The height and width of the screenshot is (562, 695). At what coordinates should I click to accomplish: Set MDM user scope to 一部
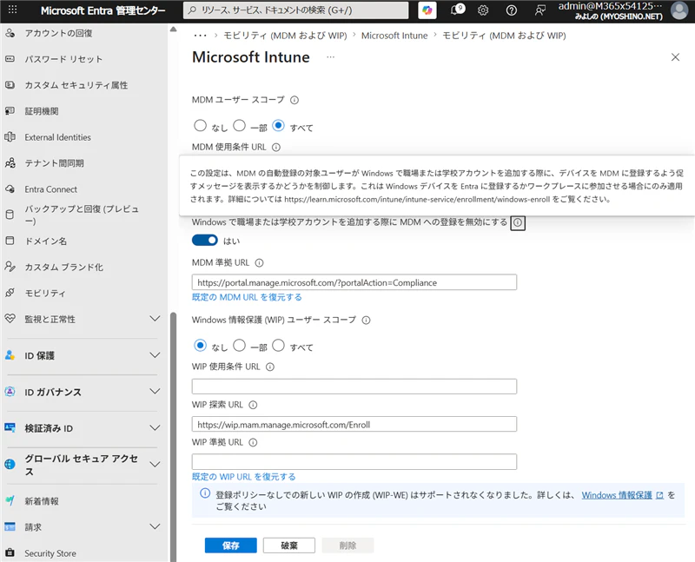pos(240,126)
